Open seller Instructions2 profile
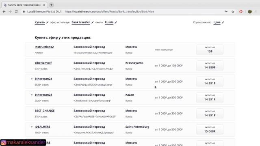Image resolution: width=260 pixels, height=146 pixels. [44, 47]
